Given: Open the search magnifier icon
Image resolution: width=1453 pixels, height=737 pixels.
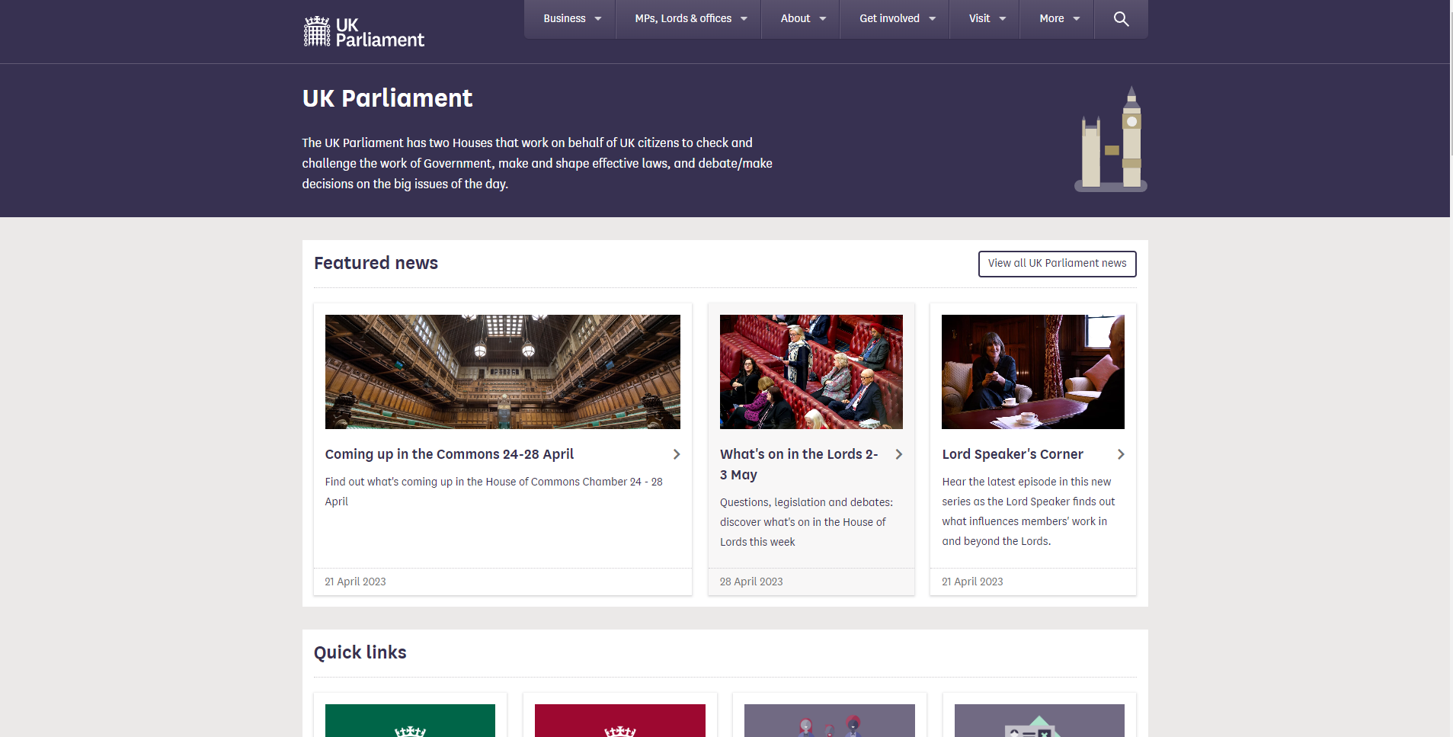Looking at the screenshot, I should pyautogui.click(x=1121, y=19).
